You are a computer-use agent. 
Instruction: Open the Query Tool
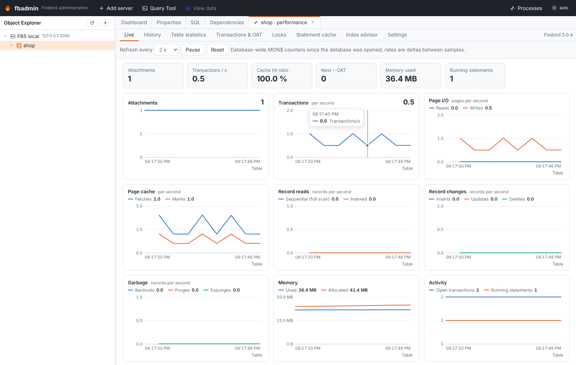pos(159,8)
